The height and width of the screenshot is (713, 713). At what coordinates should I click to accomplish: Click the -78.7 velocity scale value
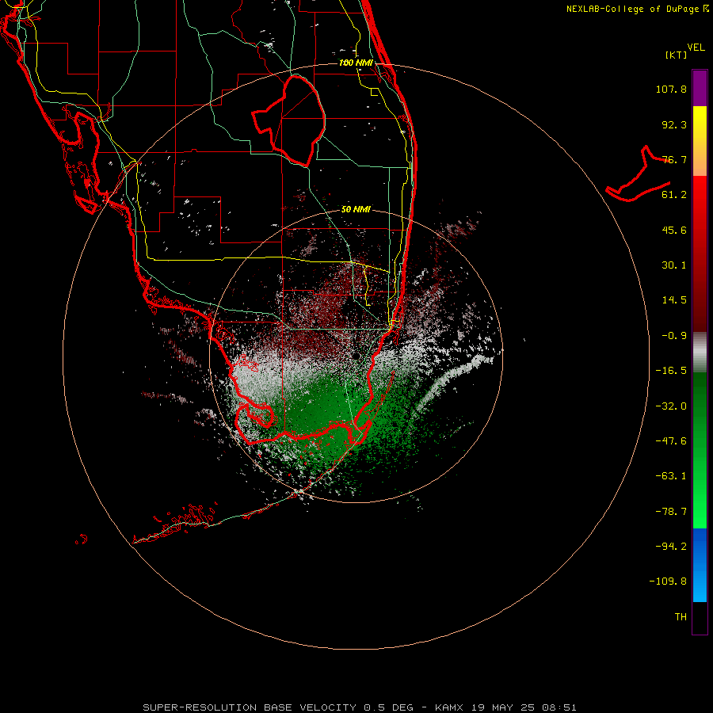tap(671, 512)
